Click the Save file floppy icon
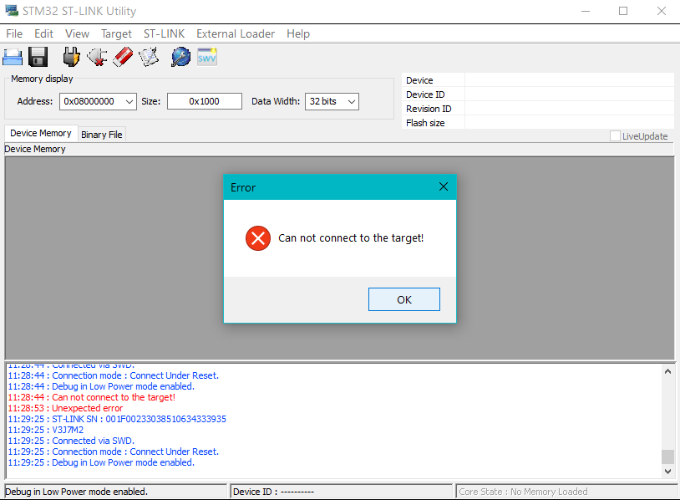This screenshot has width=680, height=500. click(38, 57)
